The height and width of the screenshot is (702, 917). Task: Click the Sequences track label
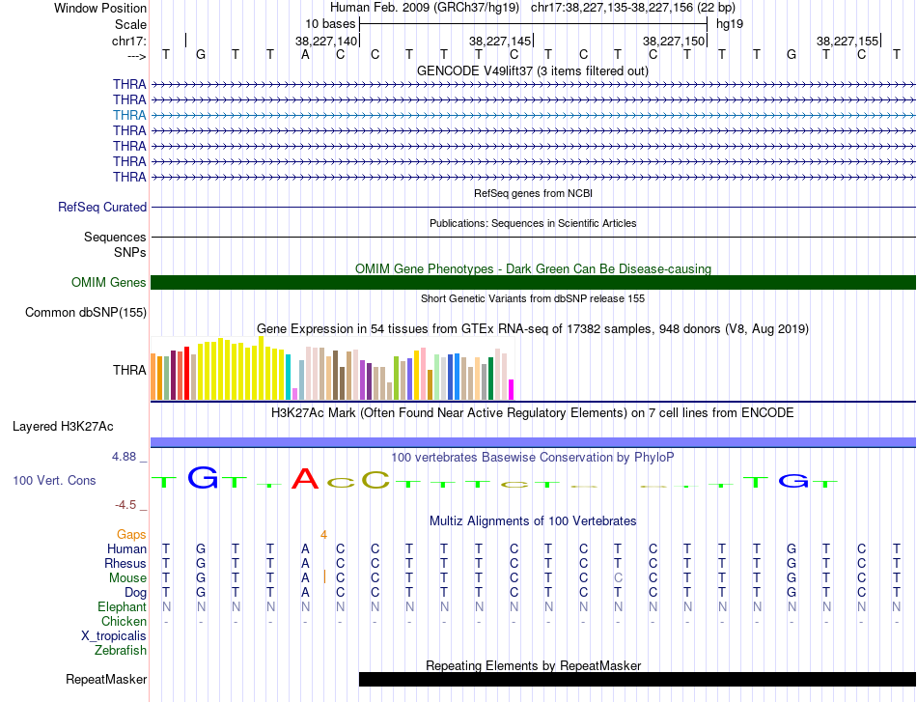coord(115,237)
